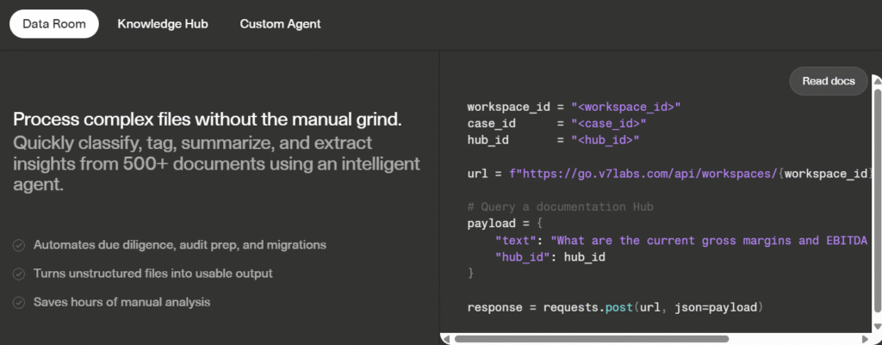Screen dimensions: 882x345
Task: Click the text Turns unstructured files into usable output
Action: [x=153, y=274]
